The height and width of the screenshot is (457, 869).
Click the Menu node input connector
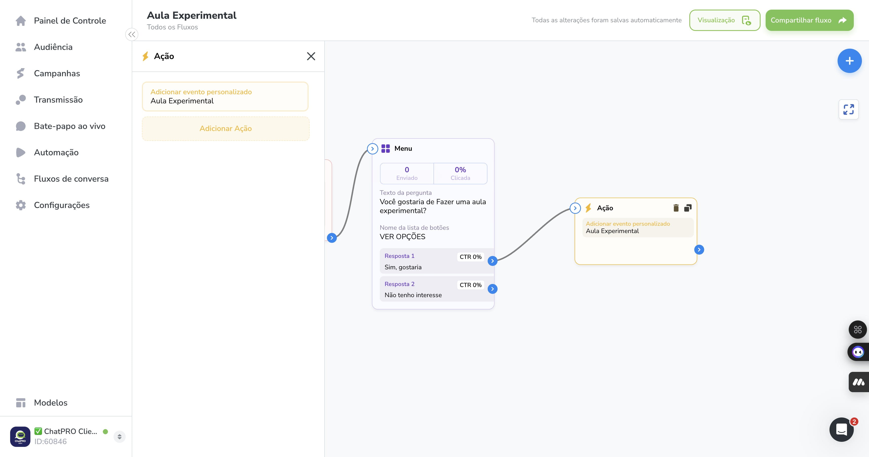(x=372, y=149)
